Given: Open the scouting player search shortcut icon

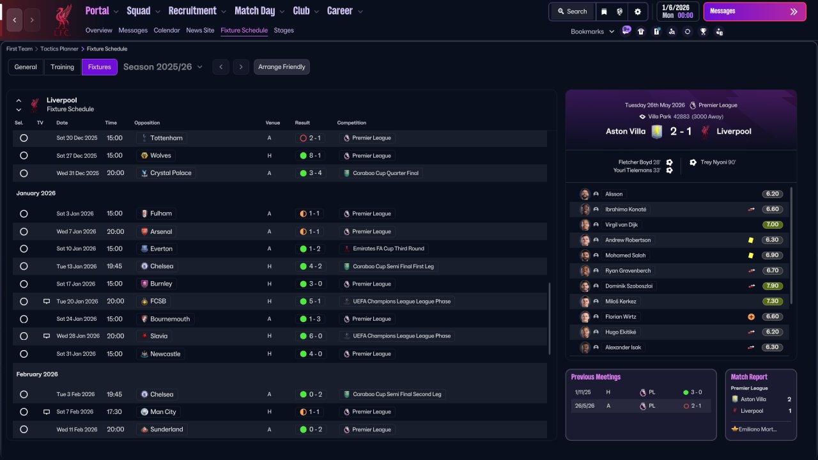Looking at the screenshot, I should [672, 31].
